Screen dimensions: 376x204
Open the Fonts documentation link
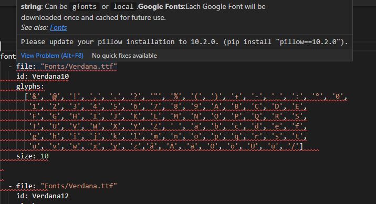58,28
